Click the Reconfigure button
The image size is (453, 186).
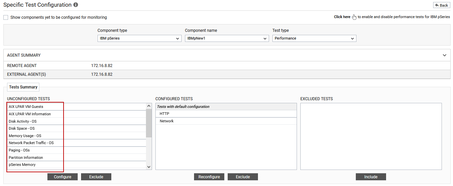tap(209, 177)
